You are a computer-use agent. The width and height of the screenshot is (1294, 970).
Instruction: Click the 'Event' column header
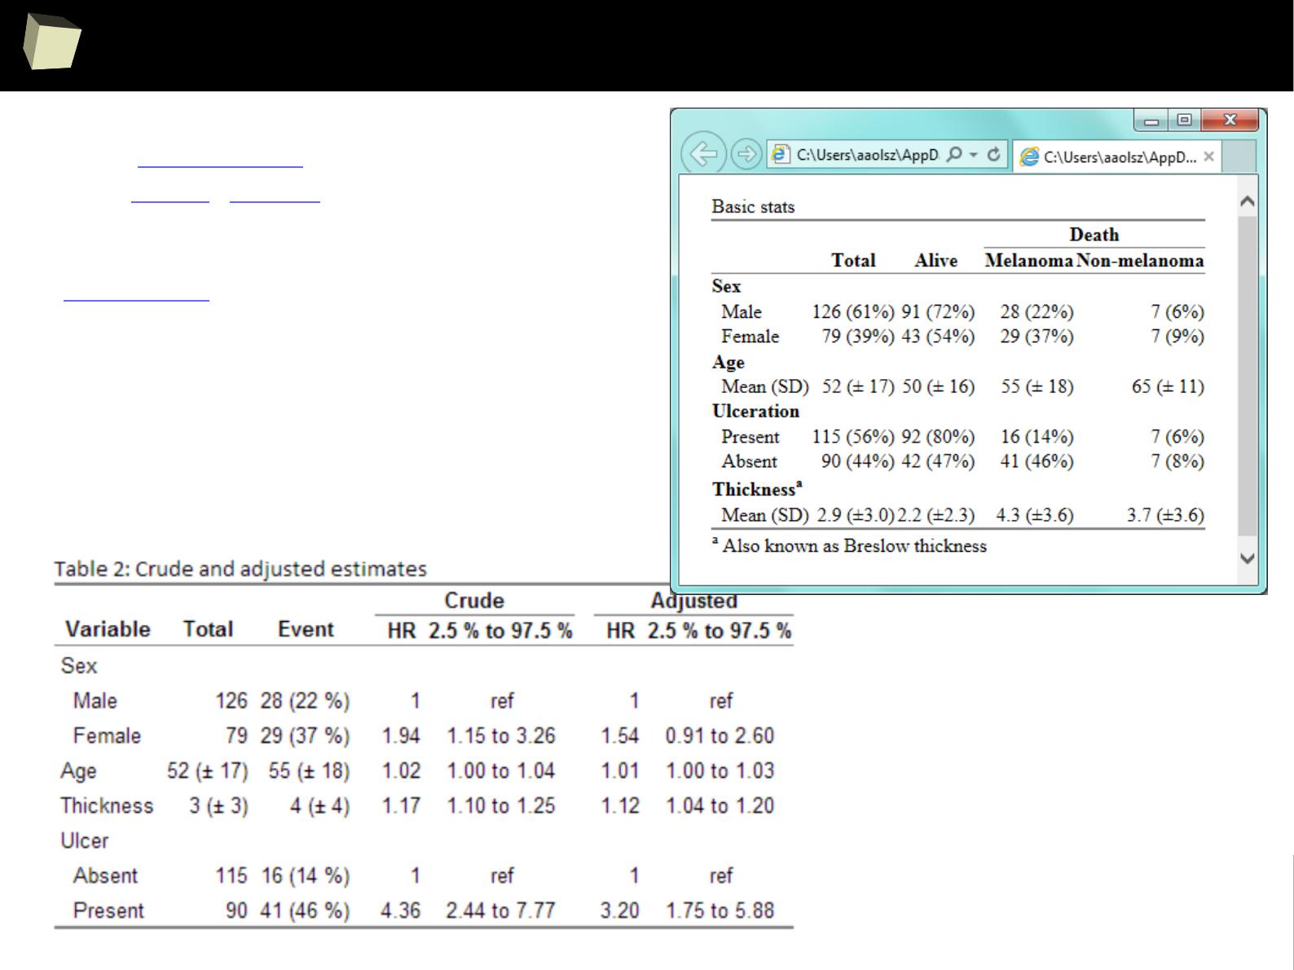(306, 629)
